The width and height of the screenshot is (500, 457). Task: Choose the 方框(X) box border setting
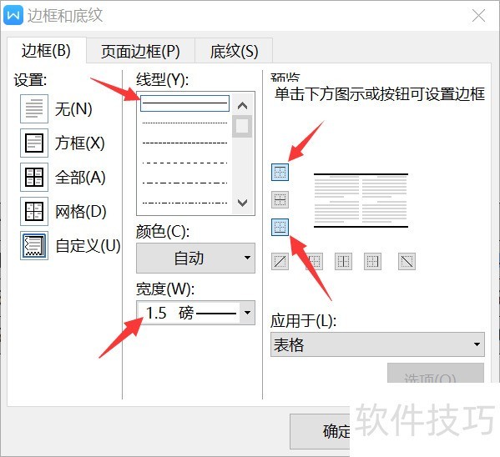pyautogui.click(x=34, y=143)
